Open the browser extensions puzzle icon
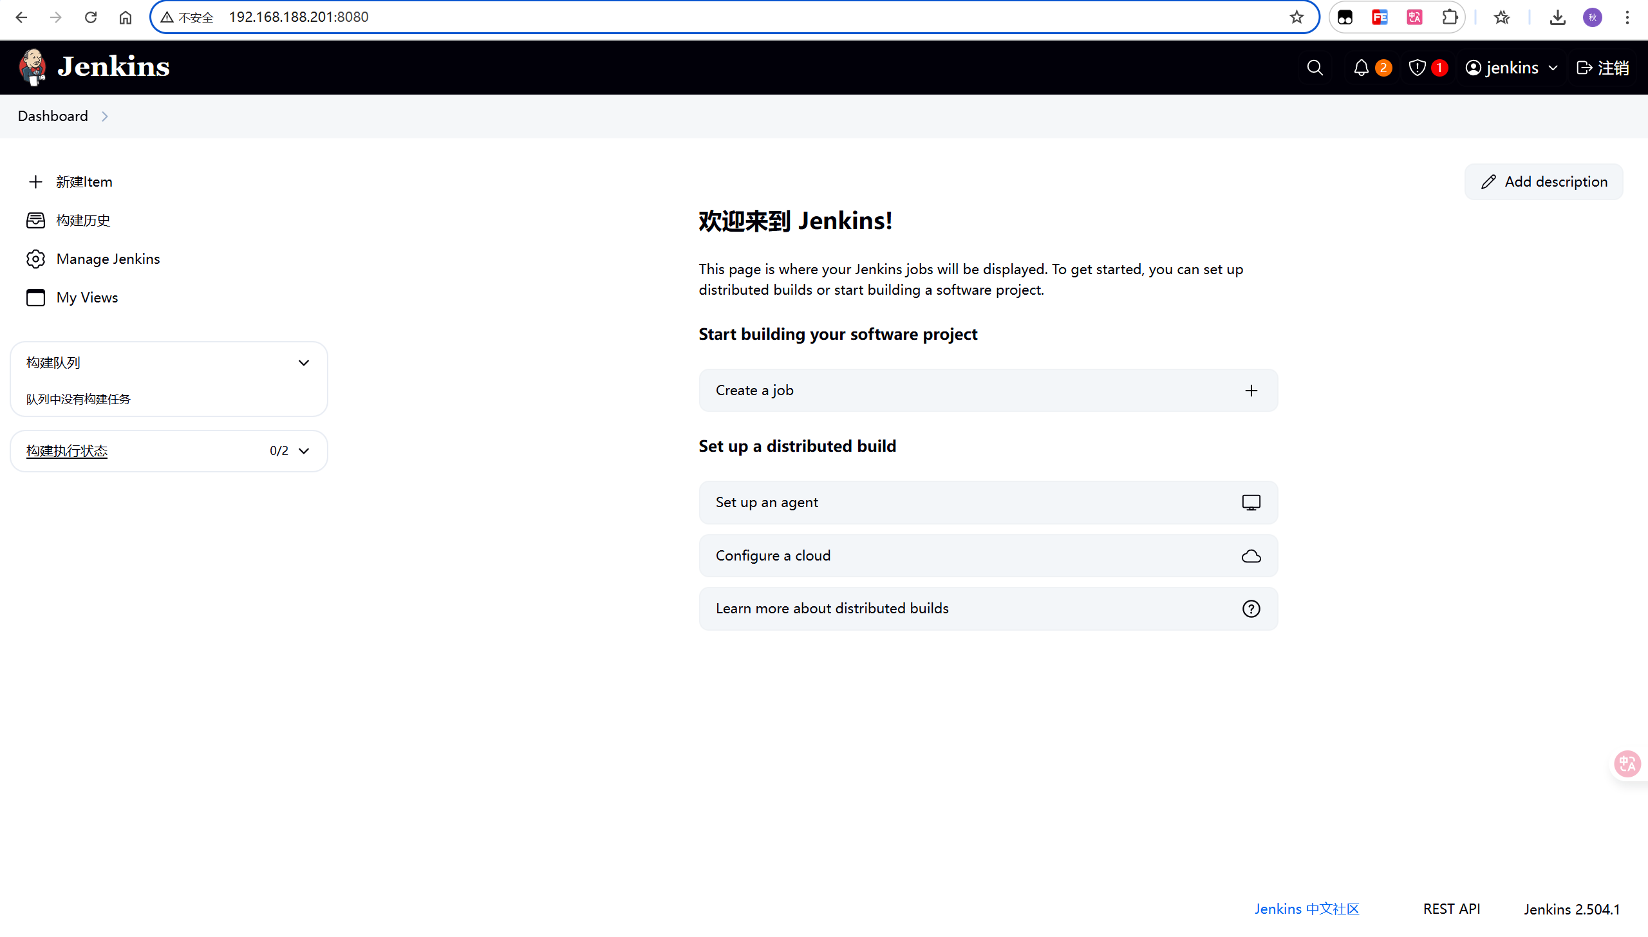 click(x=1449, y=17)
